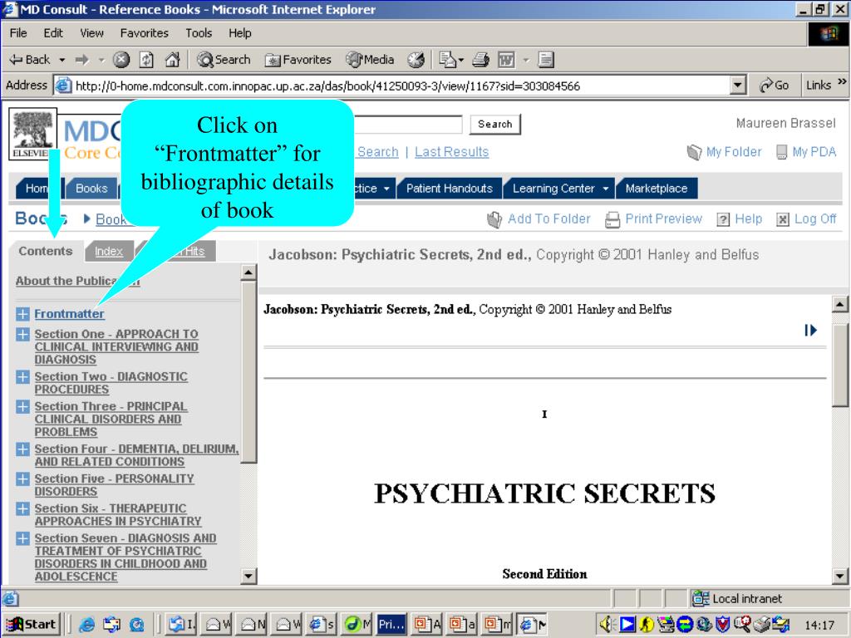Expand Section Seven plus icon
Image resolution: width=851 pixels, height=638 pixels.
click(x=22, y=538)
